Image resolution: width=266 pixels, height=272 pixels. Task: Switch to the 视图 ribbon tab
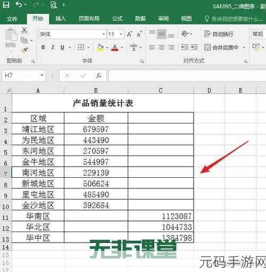[x=186, y=19]
